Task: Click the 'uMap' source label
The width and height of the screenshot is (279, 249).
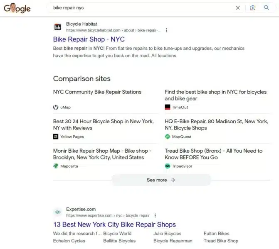Action: pos(65,107)
